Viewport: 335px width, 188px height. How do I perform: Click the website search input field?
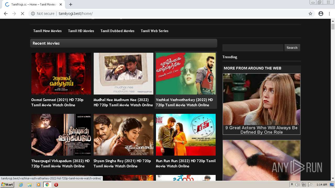[253, 48]
